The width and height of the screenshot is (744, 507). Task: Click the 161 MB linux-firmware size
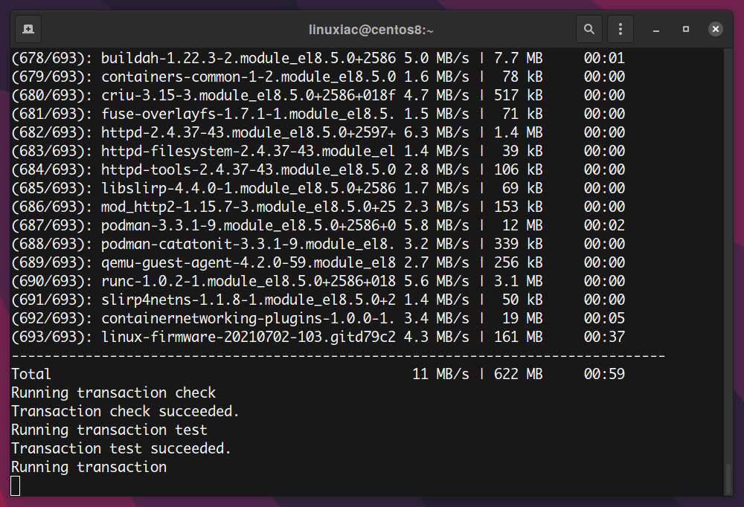click(x=518, y=338)
